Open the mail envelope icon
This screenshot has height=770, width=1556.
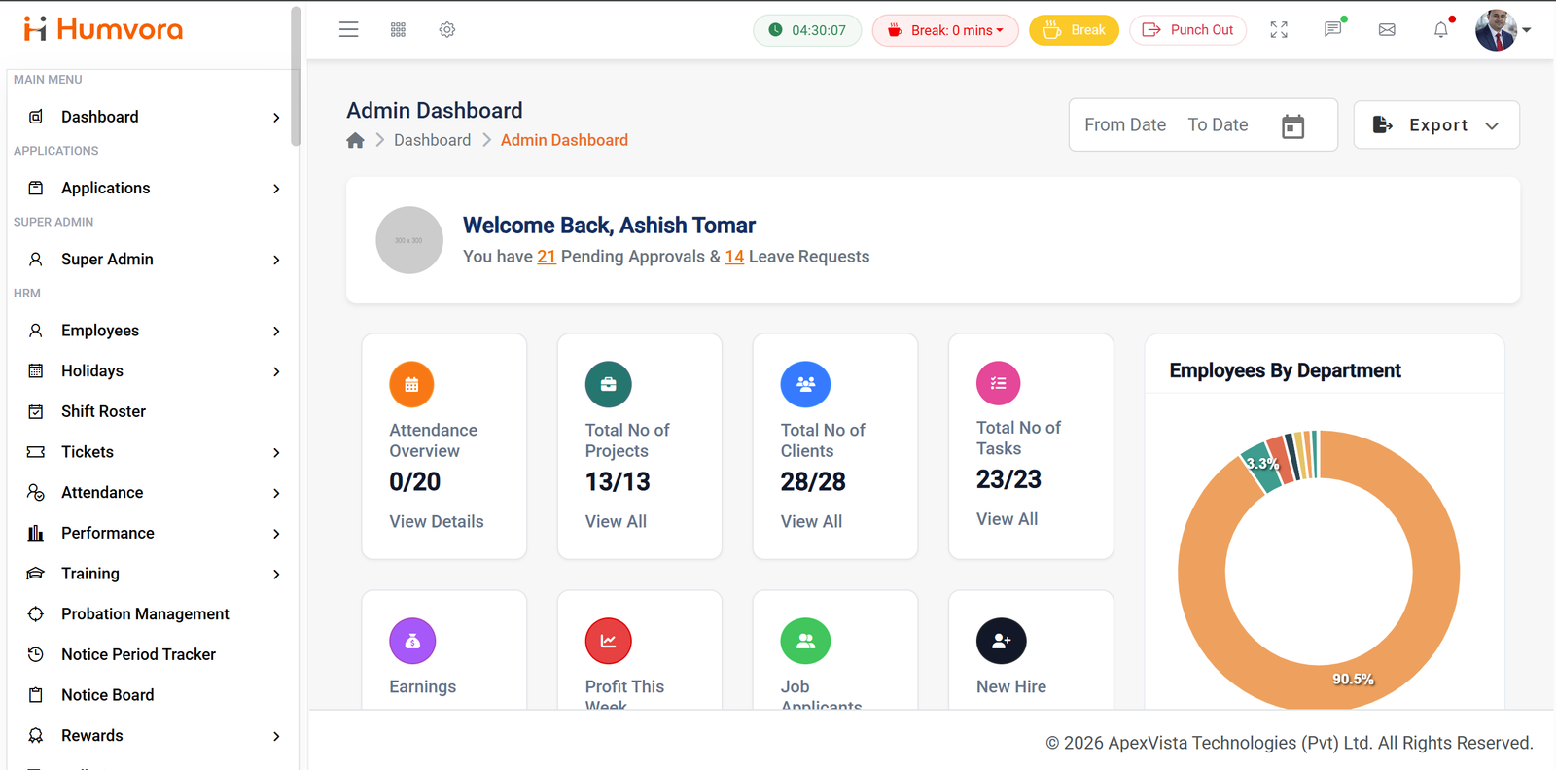coord(1387,30)
